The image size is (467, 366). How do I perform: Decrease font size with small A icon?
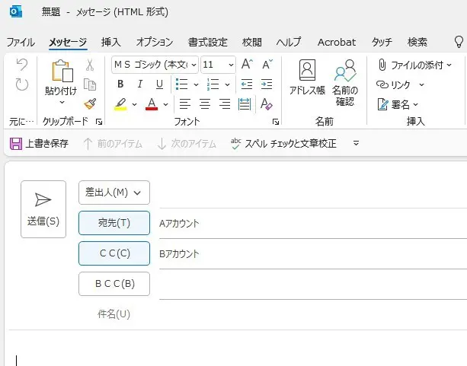click(267, 64)
